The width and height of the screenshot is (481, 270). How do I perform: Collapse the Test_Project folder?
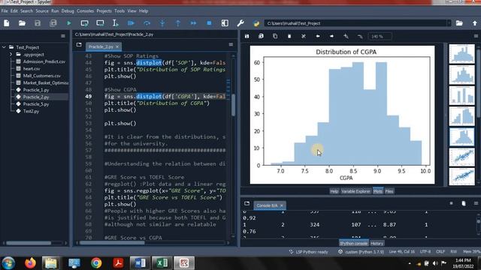coord(4,47)
